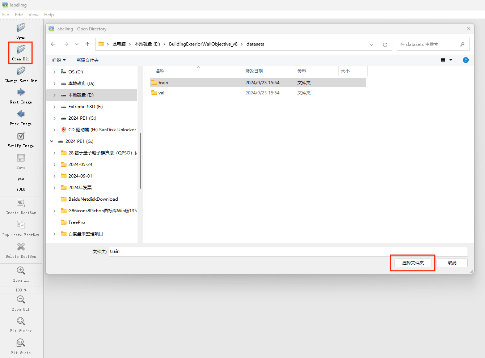Switch annotation format via YOLO icon
485x358 pixels.
pyautogui.click(x=21, y=179)
